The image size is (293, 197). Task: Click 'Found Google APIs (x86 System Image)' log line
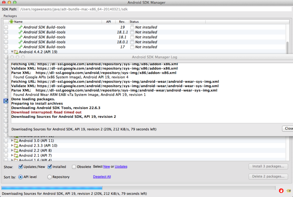(71, 77)
